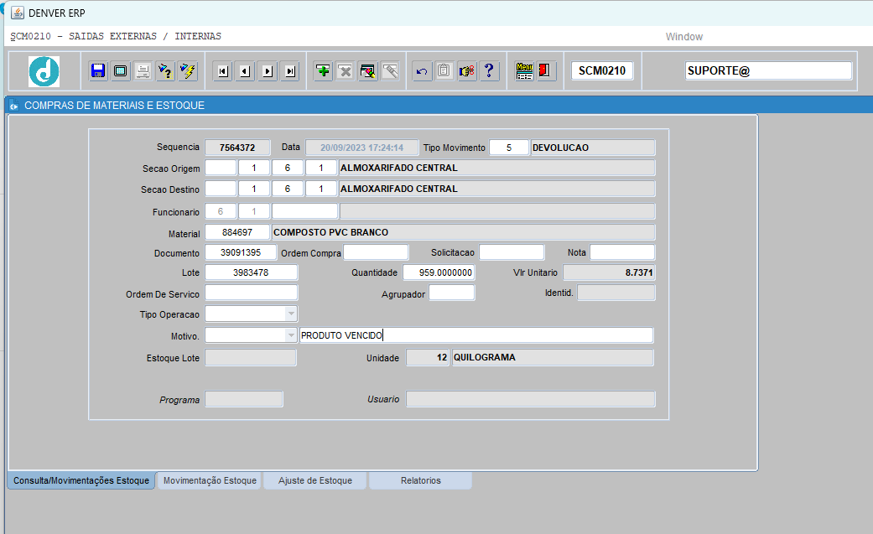
Task: Click the PRODUTO VENCIDO motivo text field
Action: [x=476, y=335]
